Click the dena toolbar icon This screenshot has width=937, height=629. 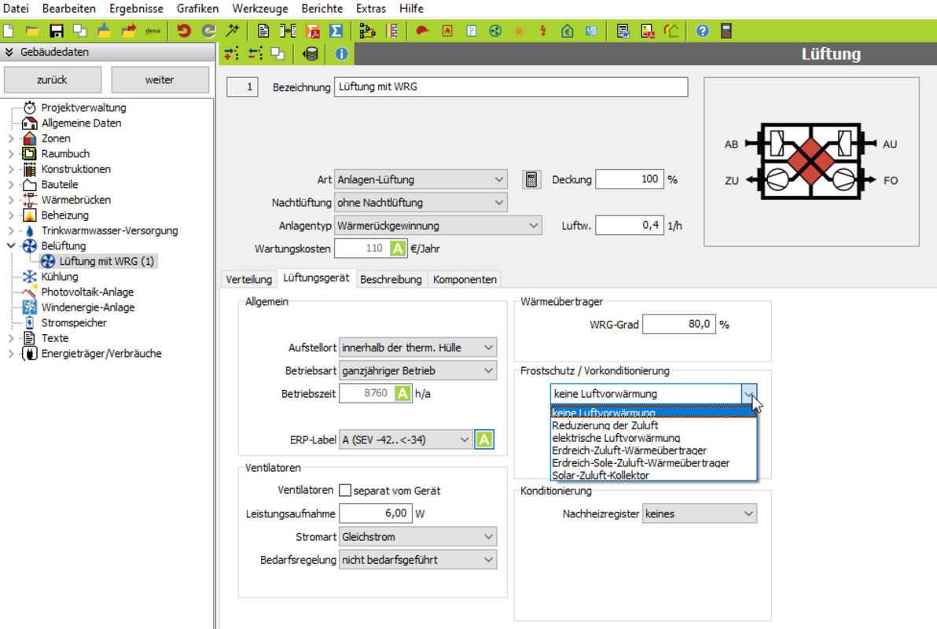[153, 31]
